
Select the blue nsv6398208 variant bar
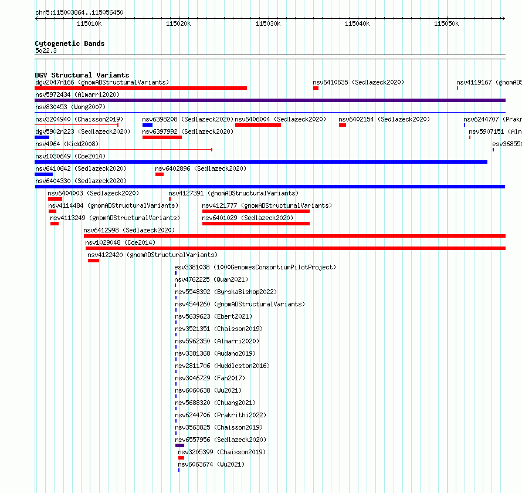(x=147, y=125)
